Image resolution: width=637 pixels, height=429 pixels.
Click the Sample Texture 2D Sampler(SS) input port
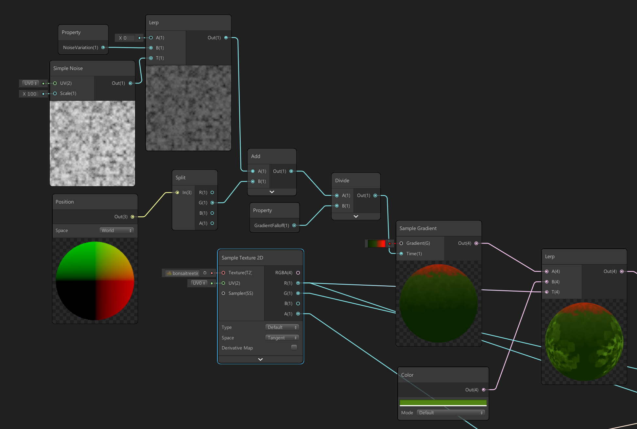coord(223,293)
